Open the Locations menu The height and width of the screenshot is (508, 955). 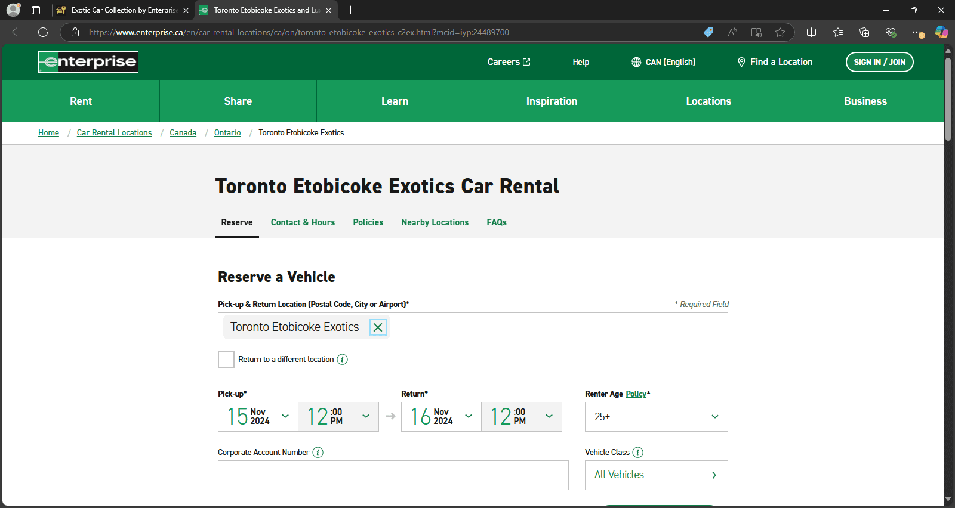coord(708,101)
